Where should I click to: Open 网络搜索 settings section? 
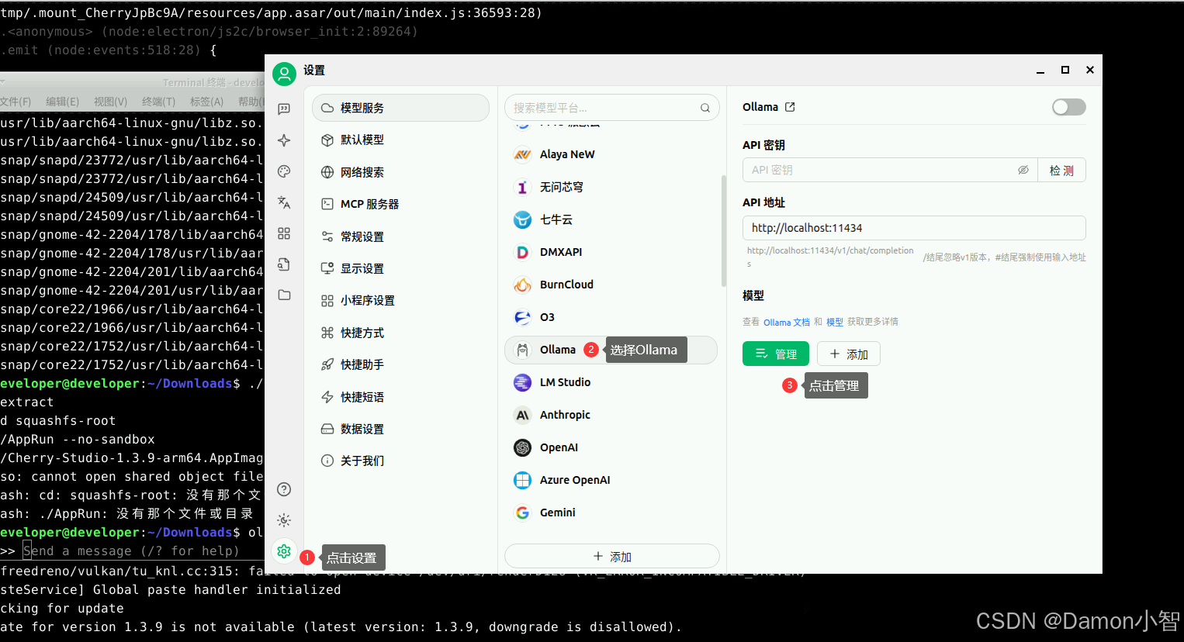point(400,172)
